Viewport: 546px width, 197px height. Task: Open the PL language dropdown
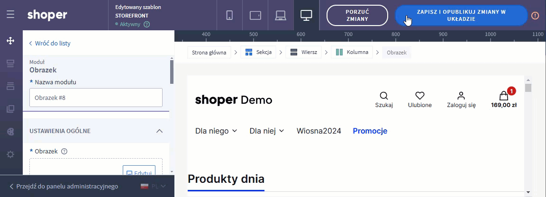point(153,186)
